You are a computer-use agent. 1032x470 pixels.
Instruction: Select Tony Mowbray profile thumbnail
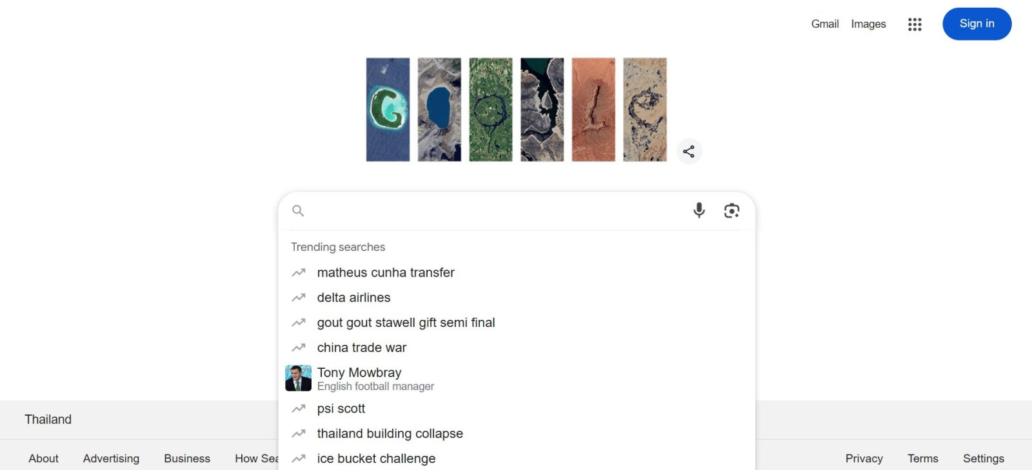[x=298, y=378]
